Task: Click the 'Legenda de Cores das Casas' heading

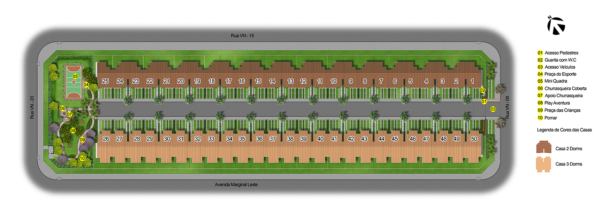Action: click(565, 130)
